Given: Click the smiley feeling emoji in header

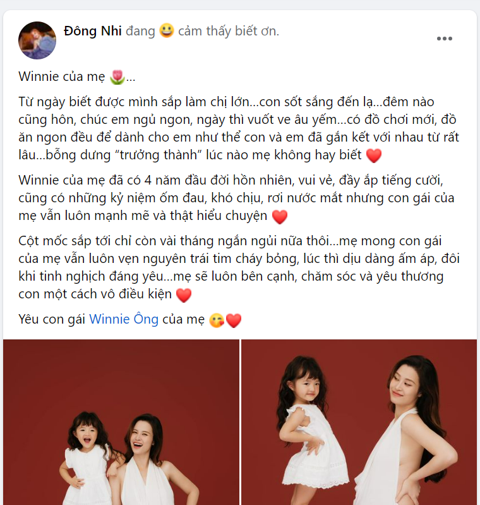Looking at the screenshot, I should click(167, 31).
